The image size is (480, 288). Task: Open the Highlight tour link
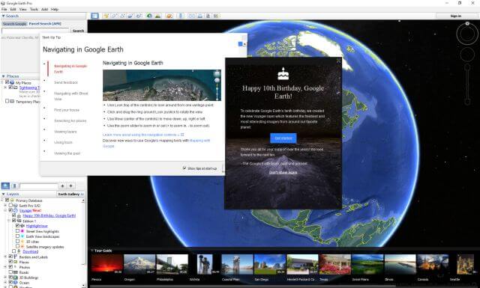point(37,226)
